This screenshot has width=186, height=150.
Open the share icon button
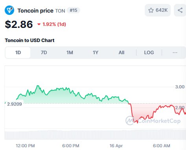coord(180,10)
